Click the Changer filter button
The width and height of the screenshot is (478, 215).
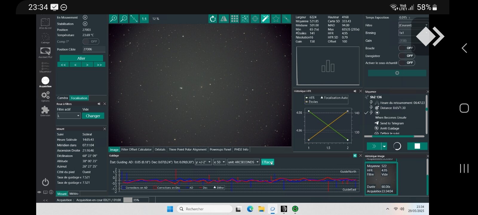coord(93,116)
